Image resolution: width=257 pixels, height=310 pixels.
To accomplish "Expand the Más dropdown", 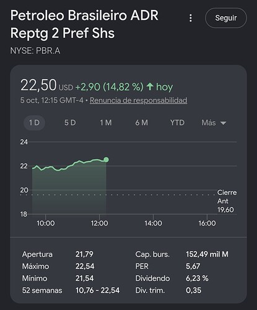I will (x=214, y=123).
